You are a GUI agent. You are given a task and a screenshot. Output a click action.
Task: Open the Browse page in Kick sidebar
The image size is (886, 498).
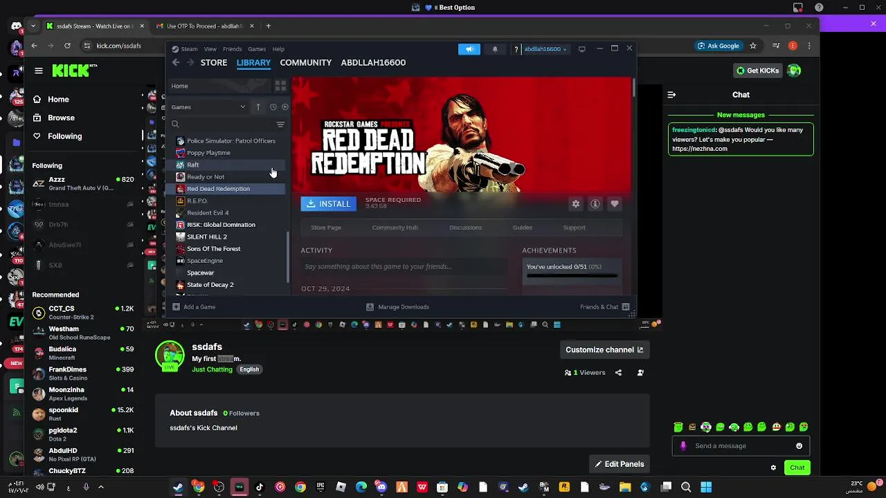point(61,118)
